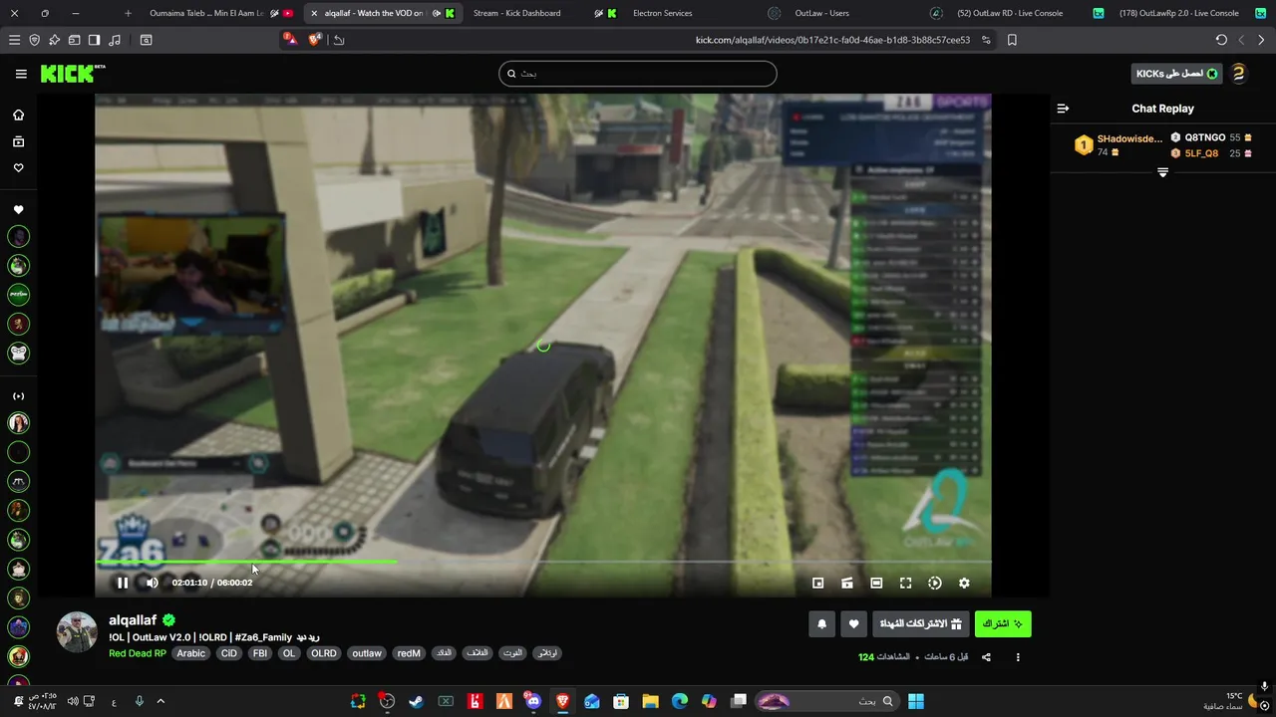Click SLF_Q8 leaderboard entry
Screen dimensions: 1276x717
[1210, 153]
